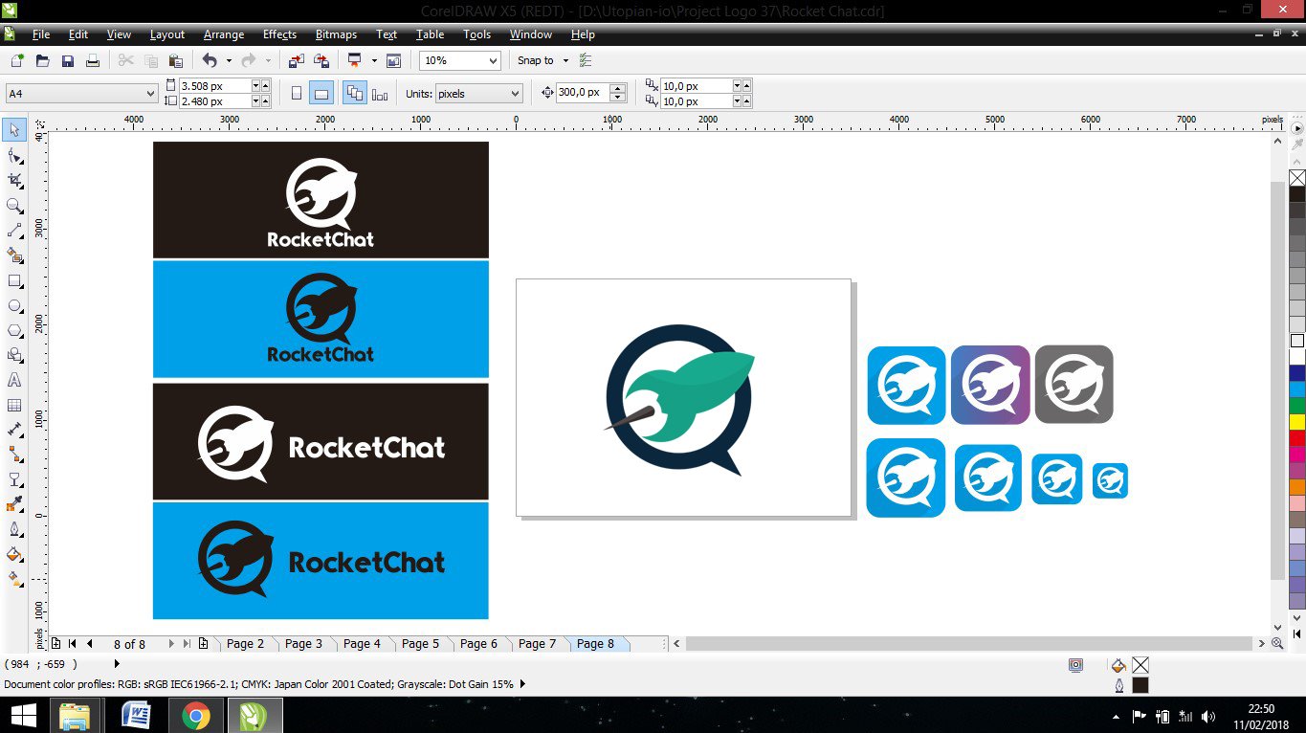
Task: Select the Connector tool
Action: 14,455
